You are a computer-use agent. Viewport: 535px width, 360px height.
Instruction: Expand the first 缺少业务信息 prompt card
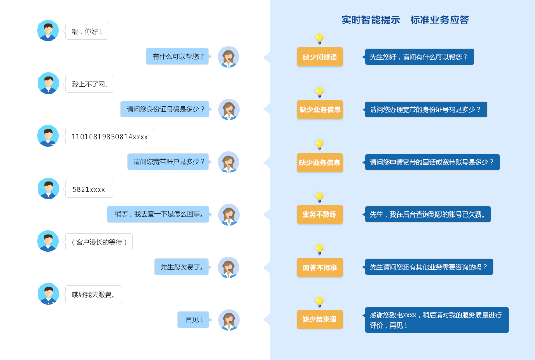320,110
